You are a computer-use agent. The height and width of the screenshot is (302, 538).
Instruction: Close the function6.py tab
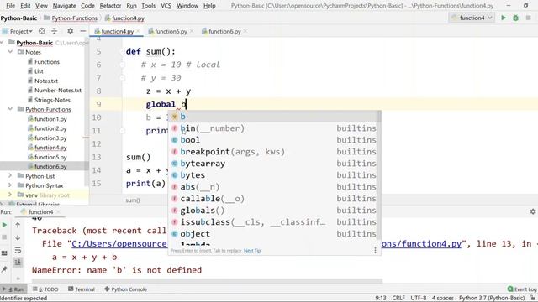click(245, 31)
